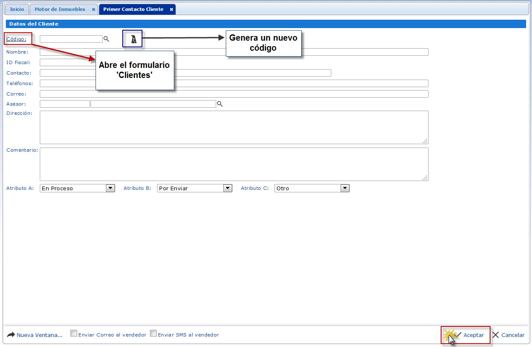Click the search magnifier next to Código field

(x=106, y=39)
